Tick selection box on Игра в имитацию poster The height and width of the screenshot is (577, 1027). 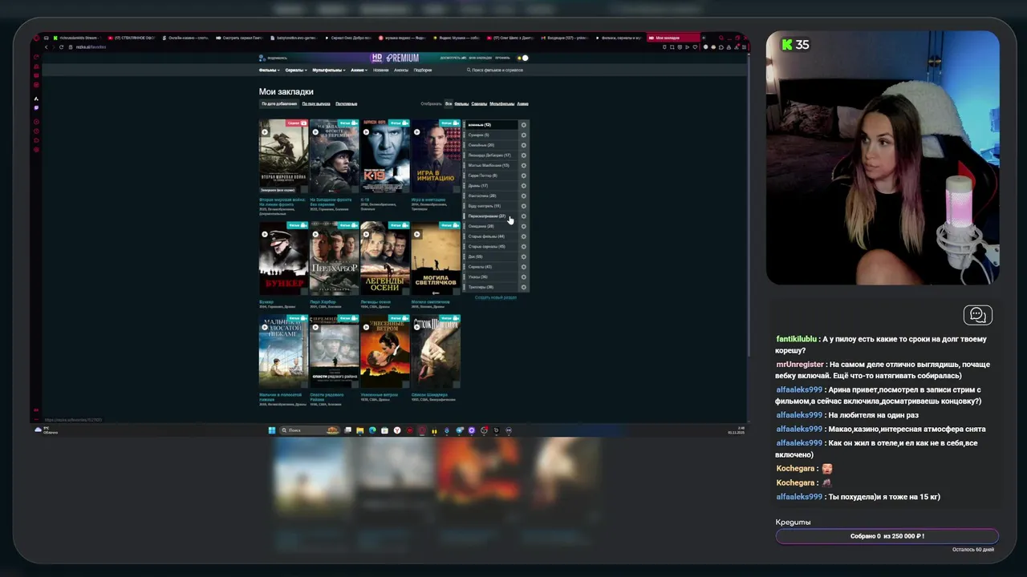coord(457,189)
